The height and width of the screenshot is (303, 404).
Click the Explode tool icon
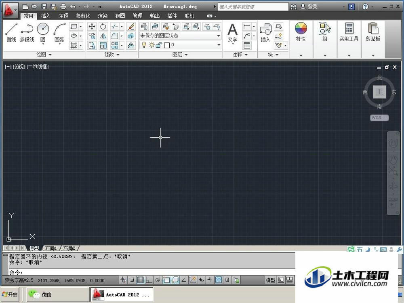(x=131, y=36)
